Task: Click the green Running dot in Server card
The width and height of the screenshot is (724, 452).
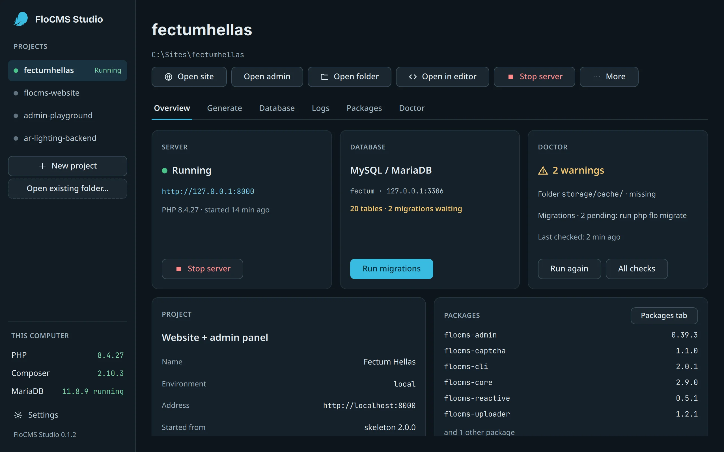Action: 165,170
